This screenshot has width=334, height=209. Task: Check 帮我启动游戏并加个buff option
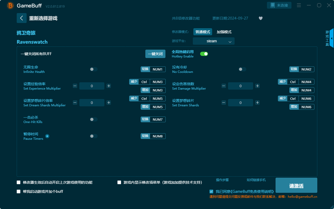[x=19, y=191]
